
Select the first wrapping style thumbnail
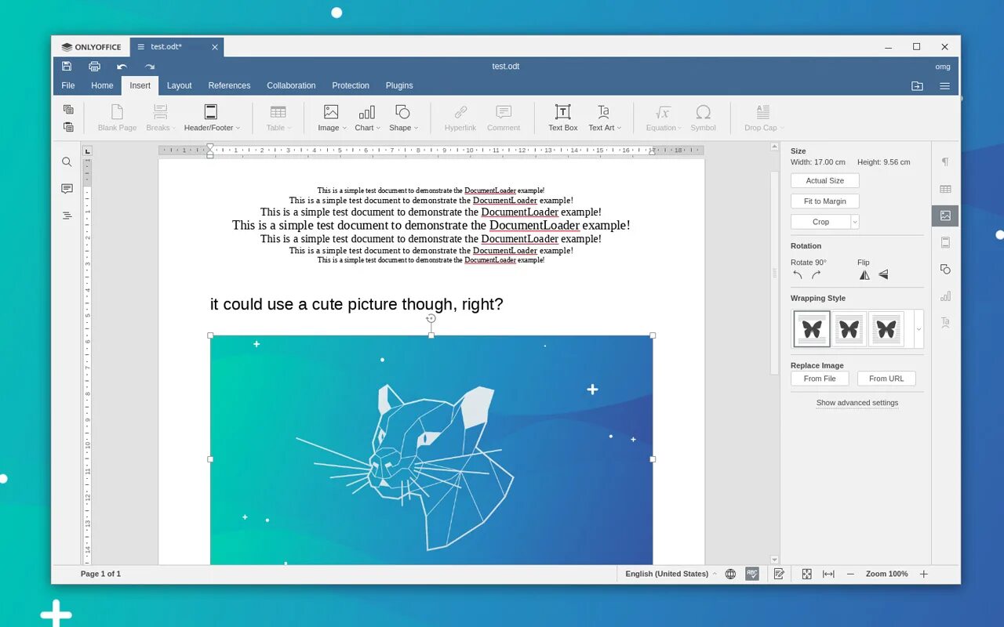click(812, 329)
